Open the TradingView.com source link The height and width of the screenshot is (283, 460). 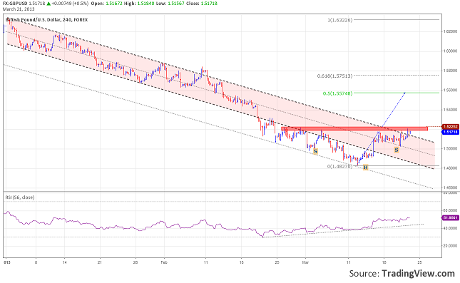coord(418,274)
